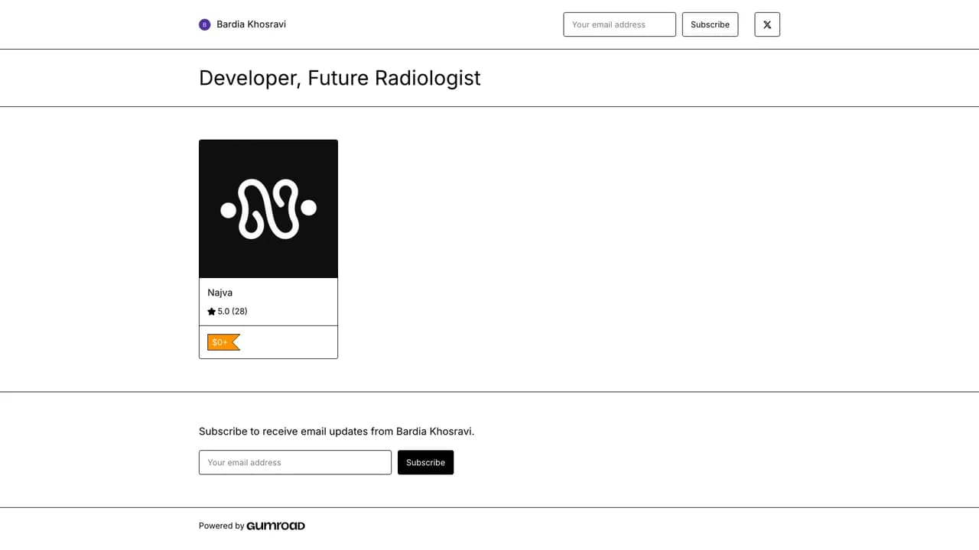This screenshot has height=550, width=979.
Task: Click the X (Twitter) social icon
Action: tap(767, 24)
